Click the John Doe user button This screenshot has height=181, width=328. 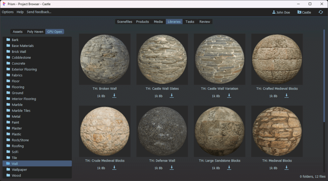(281, 12)
